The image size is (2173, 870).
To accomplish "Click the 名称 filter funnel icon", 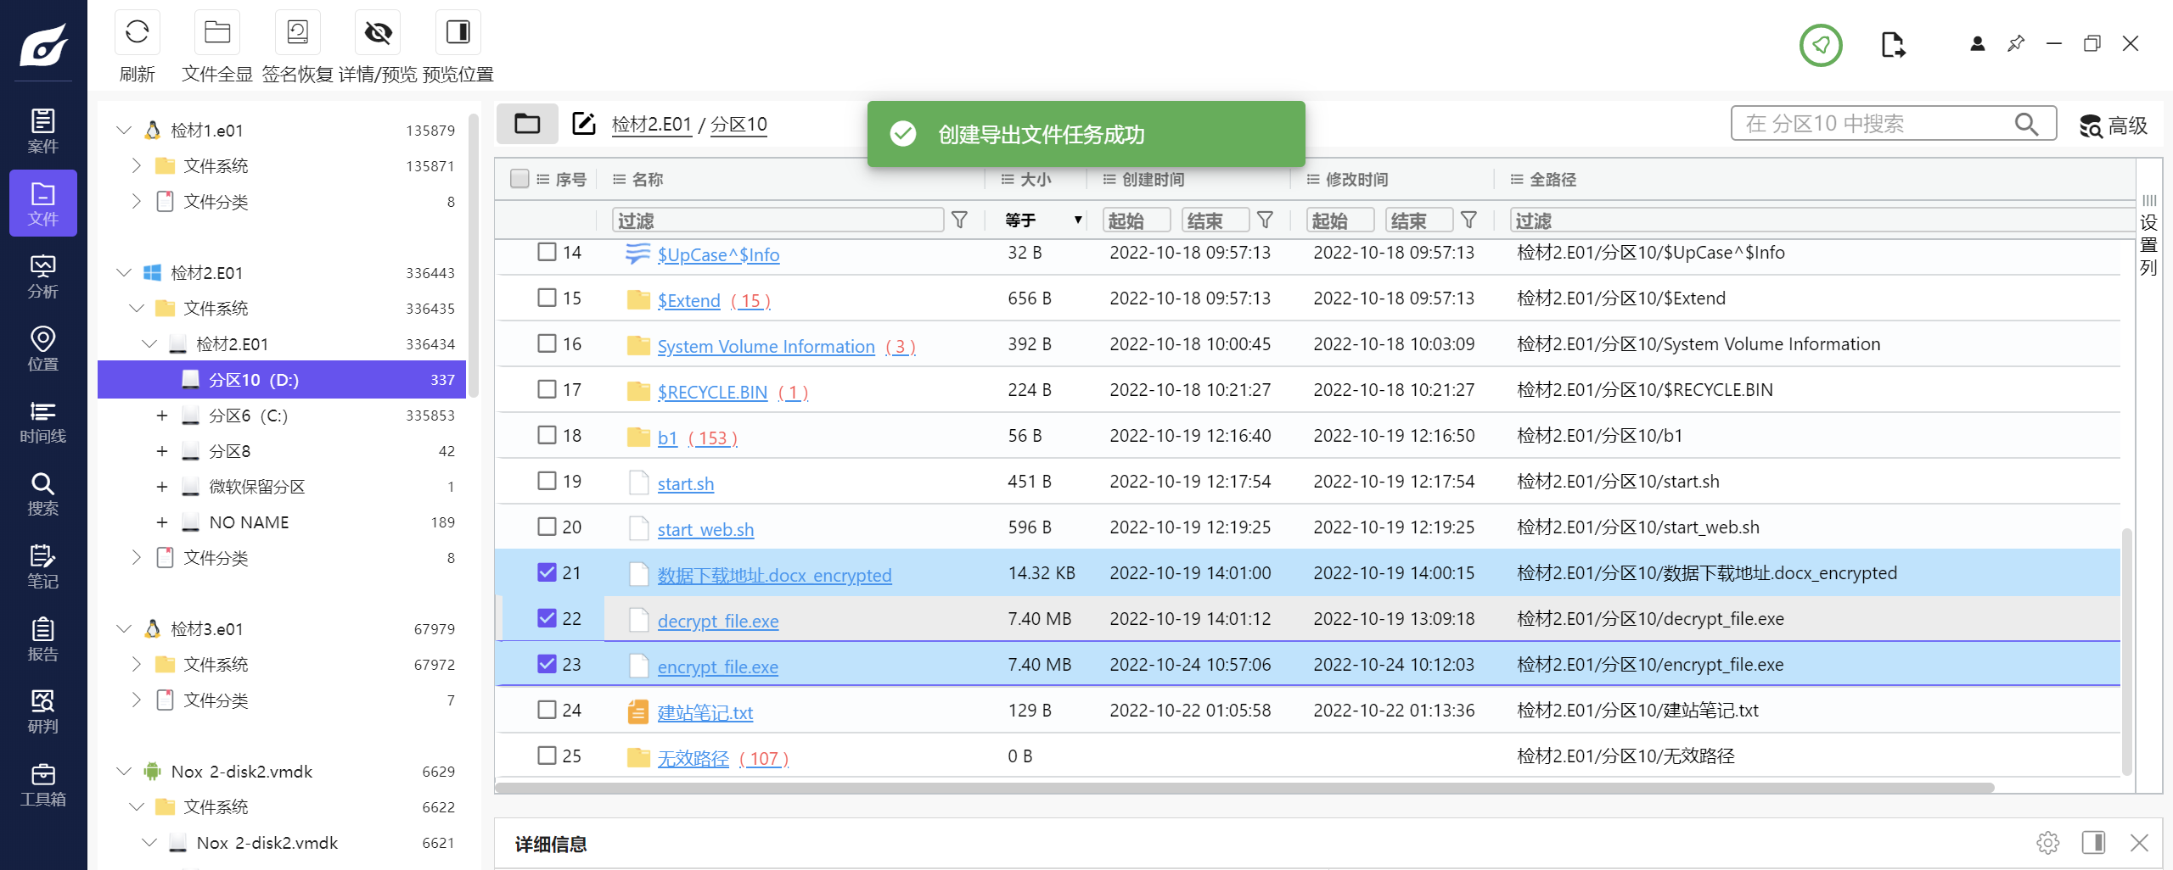I will pyautogui.click(x=959, y=220).
